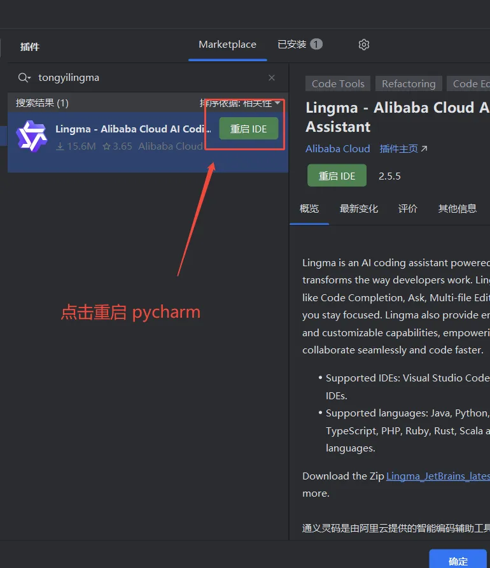Select the 评价 tab
490x568 pixels.
point(408,209)
